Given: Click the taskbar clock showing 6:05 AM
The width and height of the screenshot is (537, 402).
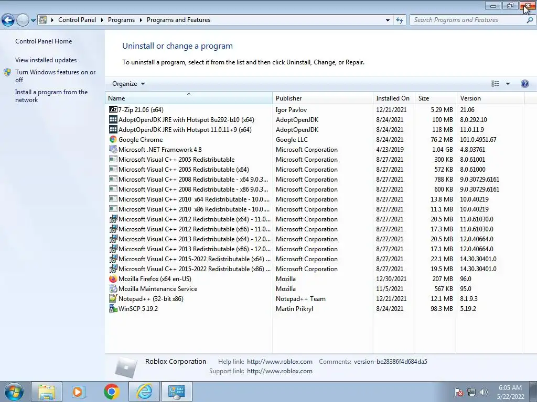Looking at the screenshot, I should [x=510, y=392].
